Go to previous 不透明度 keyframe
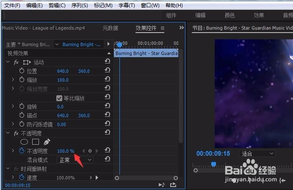The height and width of the screenshot is (190, 293). click(83, 151)
